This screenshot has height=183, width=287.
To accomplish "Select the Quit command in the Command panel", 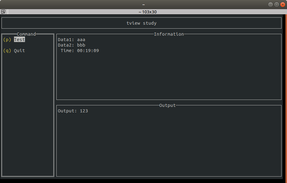I will tap(19, 51).
